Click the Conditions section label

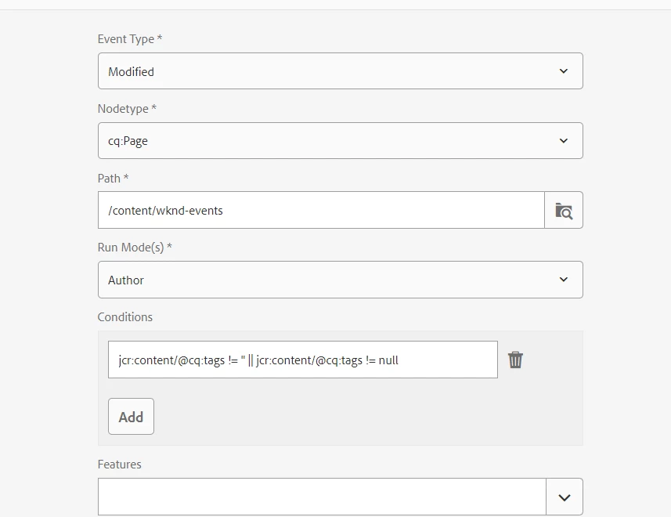pos(125,317)
